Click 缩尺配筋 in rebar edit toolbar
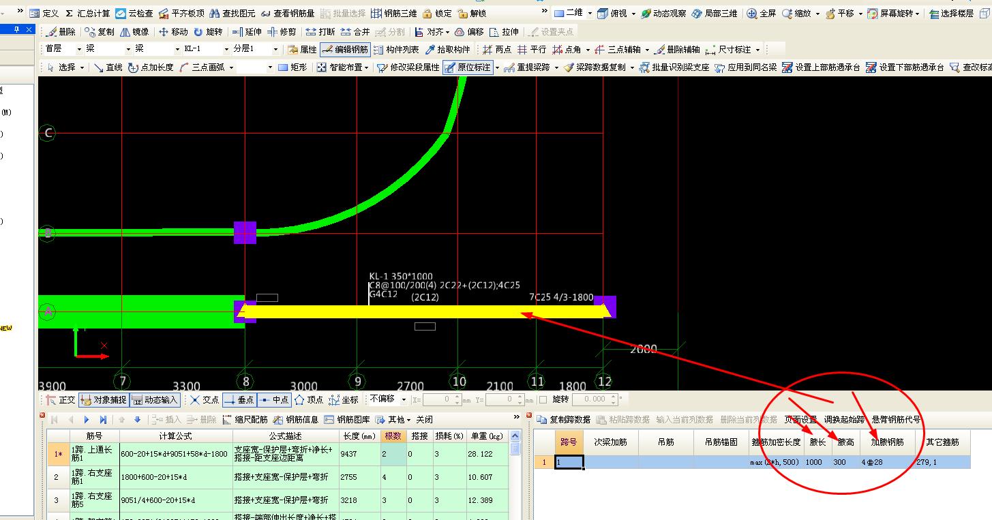This screenshot has width=992, height=520. (x=245, y=420)
